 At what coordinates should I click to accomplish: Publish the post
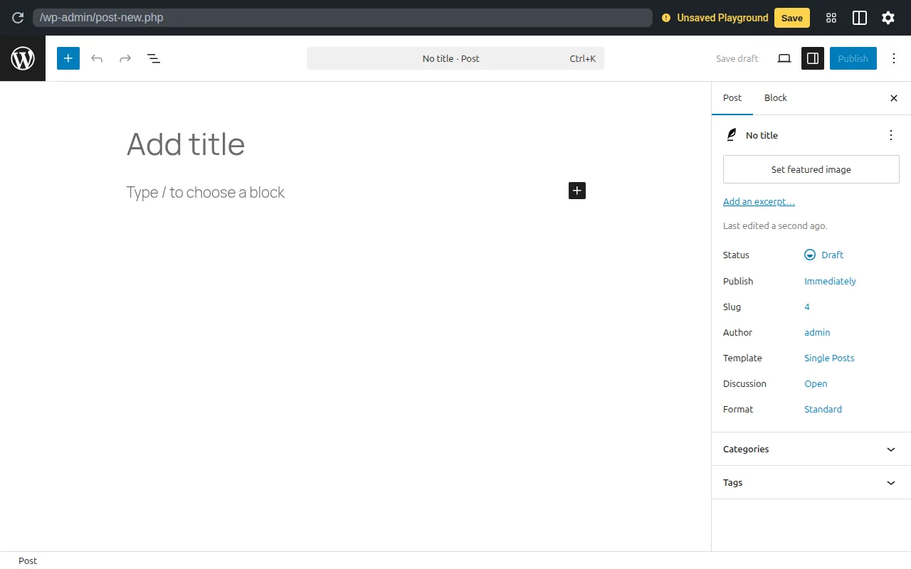853,58
